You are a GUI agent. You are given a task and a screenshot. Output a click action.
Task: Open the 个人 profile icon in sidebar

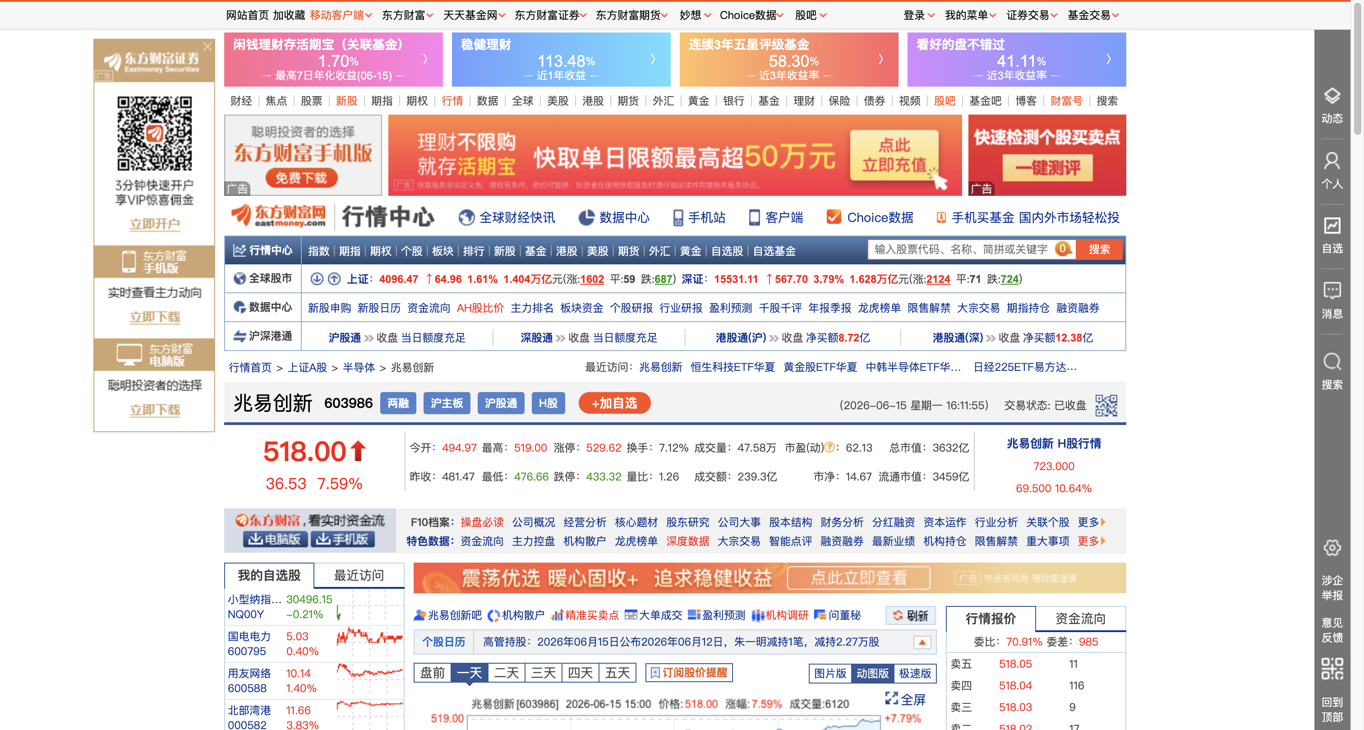pos(1332,161)
